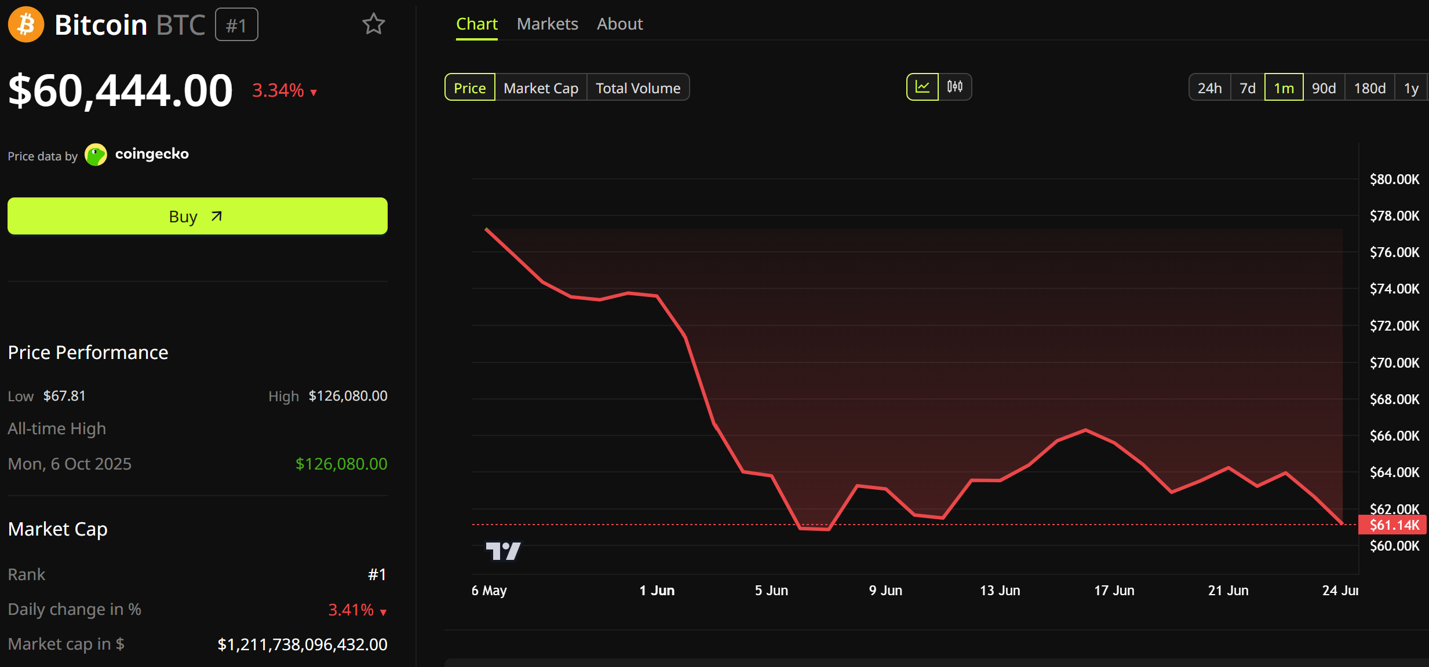Viewport: 1429px width, 667px height.
Task: Click the #1 rank badge
Action: (x=236, y=25)
